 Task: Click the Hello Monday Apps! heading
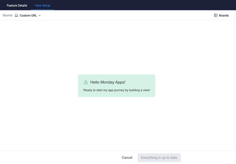108,82
